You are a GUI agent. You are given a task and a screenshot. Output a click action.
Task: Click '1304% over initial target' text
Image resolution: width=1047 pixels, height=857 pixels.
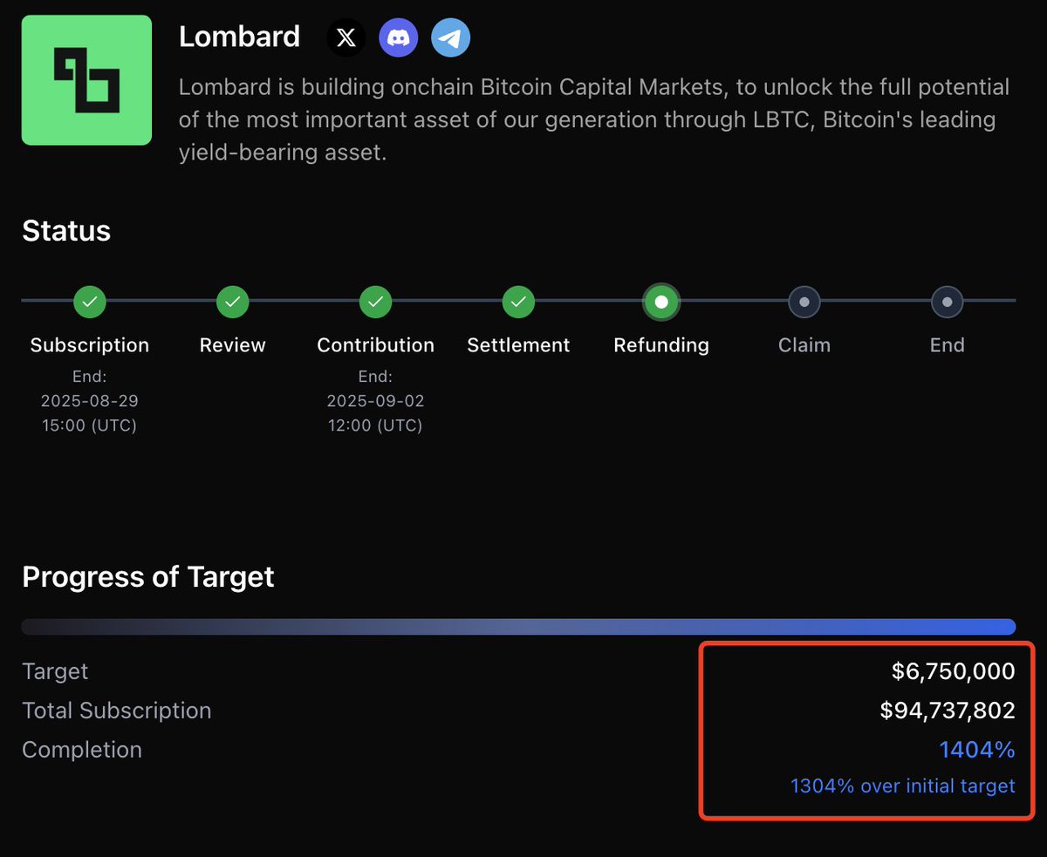[903, 786]
